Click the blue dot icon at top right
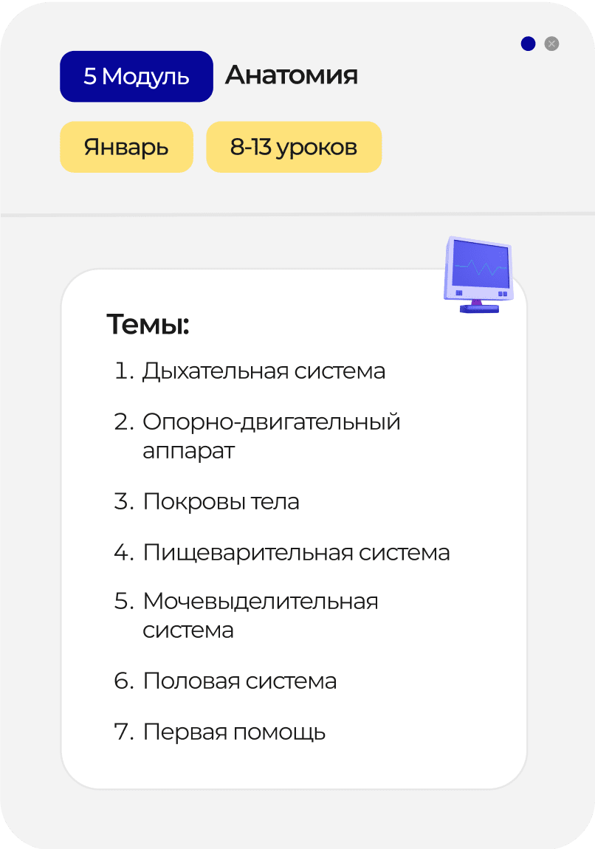Viewport: 595px width, 849px height. 528,44
